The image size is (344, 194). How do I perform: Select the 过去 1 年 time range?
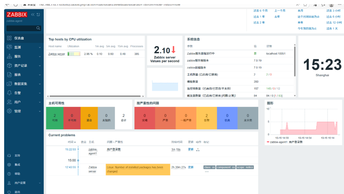pyautogui.click(x=259, y=17)
